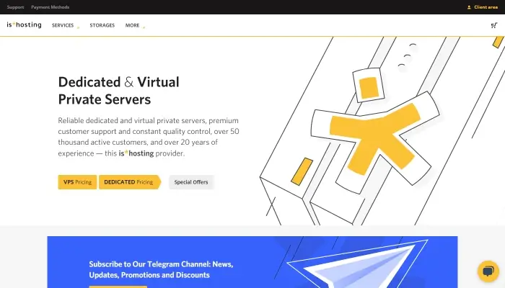Image resolution: width=505 pixels, height=288 pixels.
Task: Expand the More menu
Action: [x=135, y=25]
